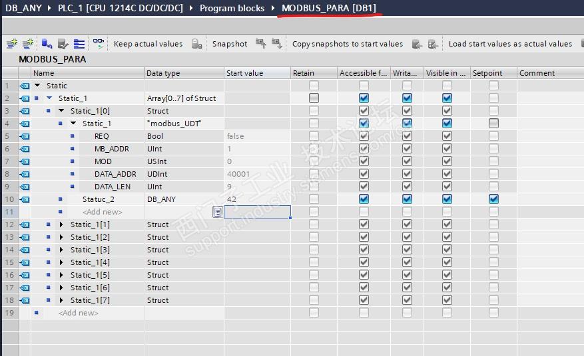584x356 pixels.
Task: Click Keep actual values button
Action: [x=148, y=44]
